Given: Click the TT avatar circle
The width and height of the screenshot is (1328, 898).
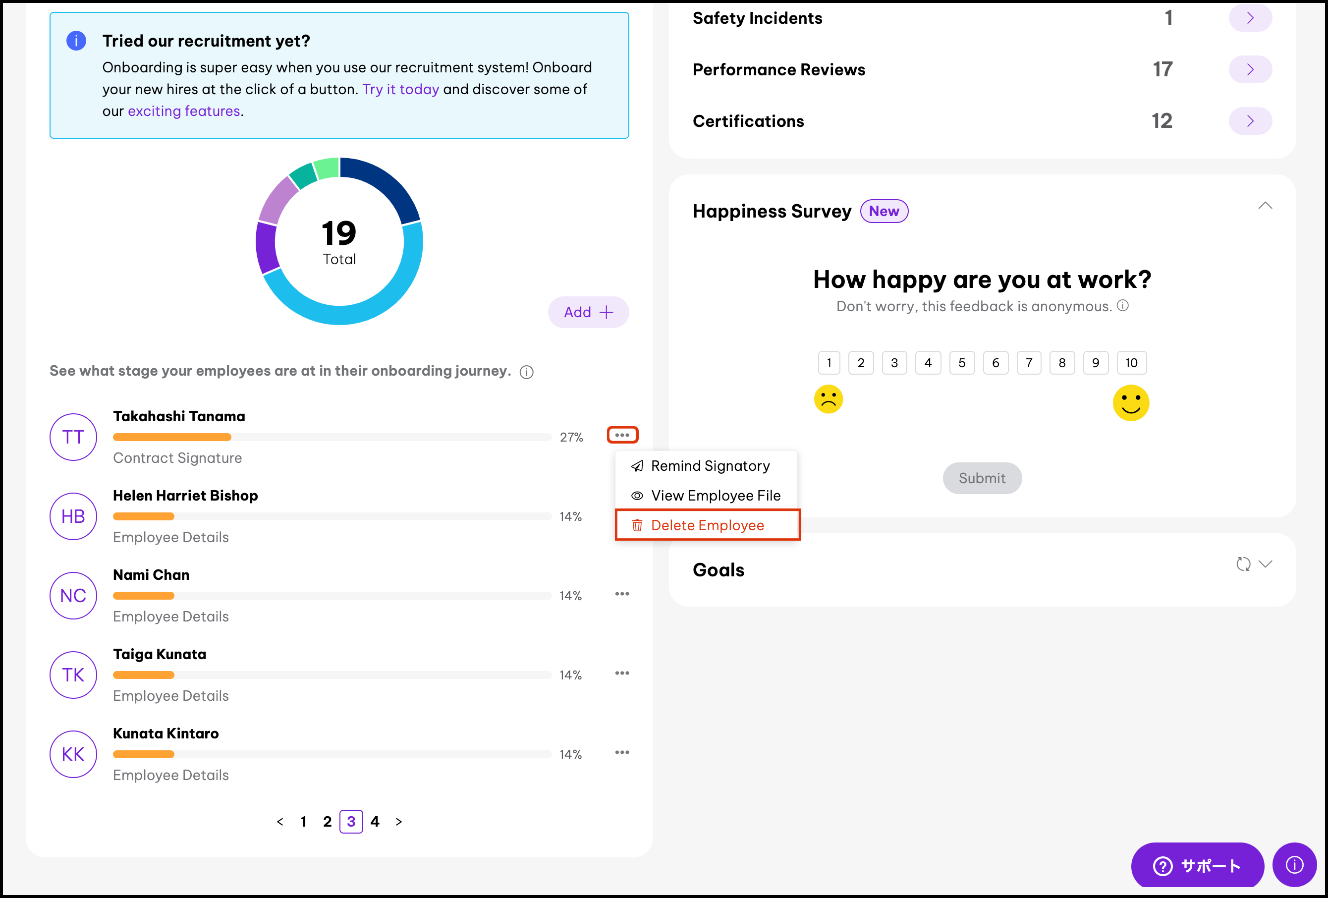Looking at the screenshot, I should click(73, 437).
